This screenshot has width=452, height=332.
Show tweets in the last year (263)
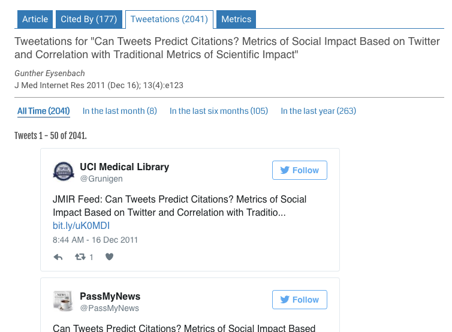tap(318, 111)
